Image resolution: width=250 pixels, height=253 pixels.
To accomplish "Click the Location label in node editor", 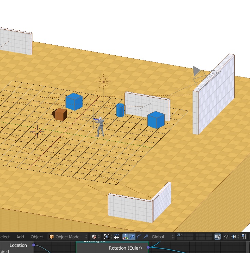I will (18, 245).
